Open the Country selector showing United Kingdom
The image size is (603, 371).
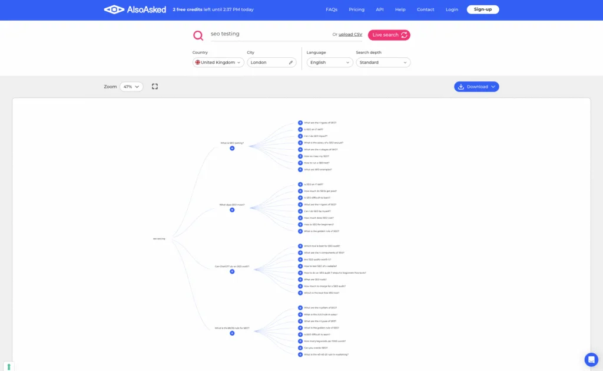pyautogui.click(x=217, y=62)
